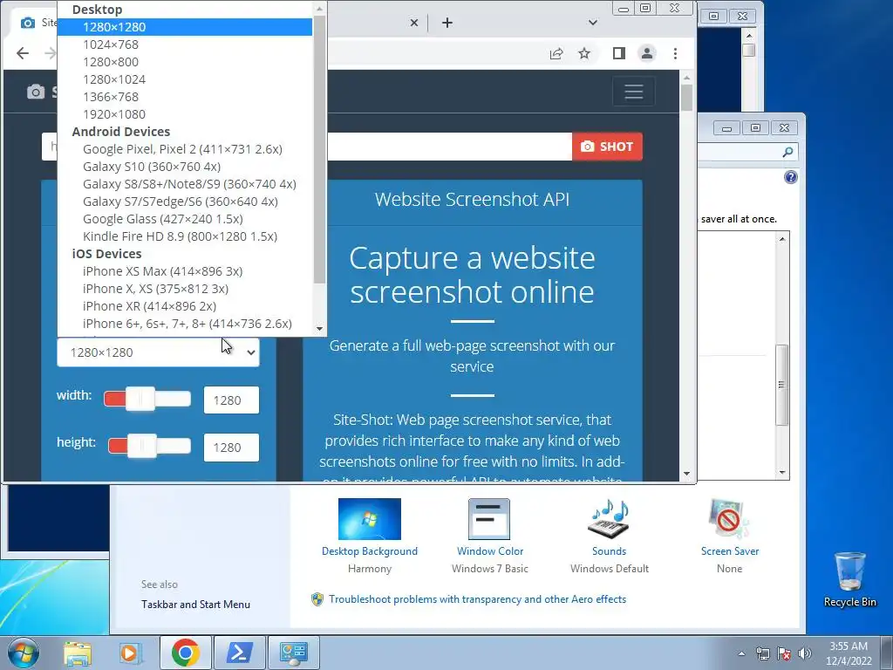Image resolution: width=893 pixels, height=670 pixels.
Task: Click the themes list scrollbar down arrow
Action: point(782,472)
